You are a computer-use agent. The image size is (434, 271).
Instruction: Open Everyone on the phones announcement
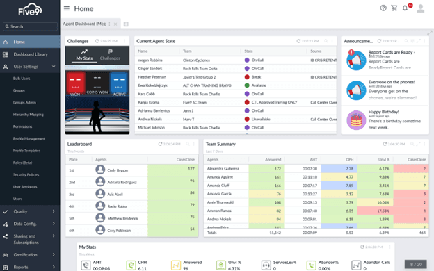tap(385, 90)
